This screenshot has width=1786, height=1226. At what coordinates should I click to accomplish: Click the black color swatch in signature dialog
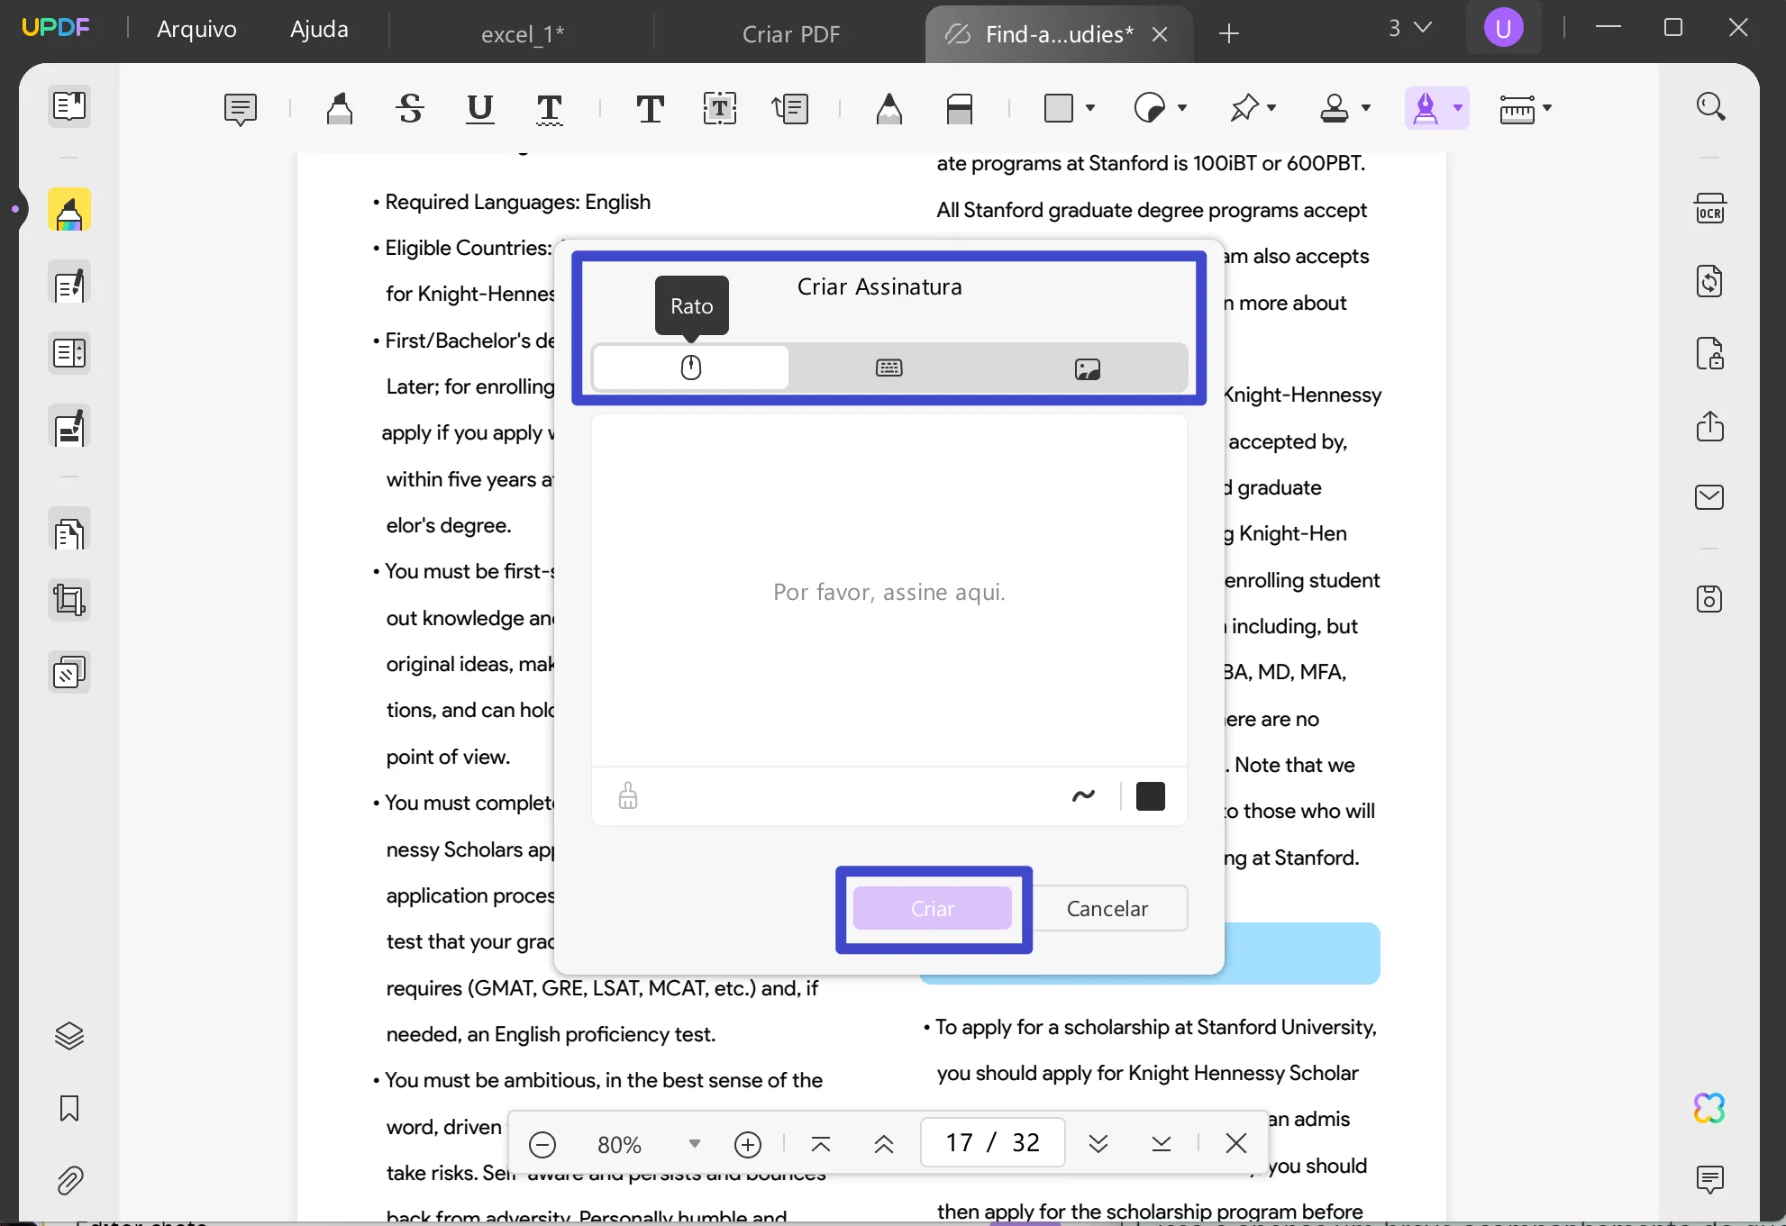tap(1151, 795)
